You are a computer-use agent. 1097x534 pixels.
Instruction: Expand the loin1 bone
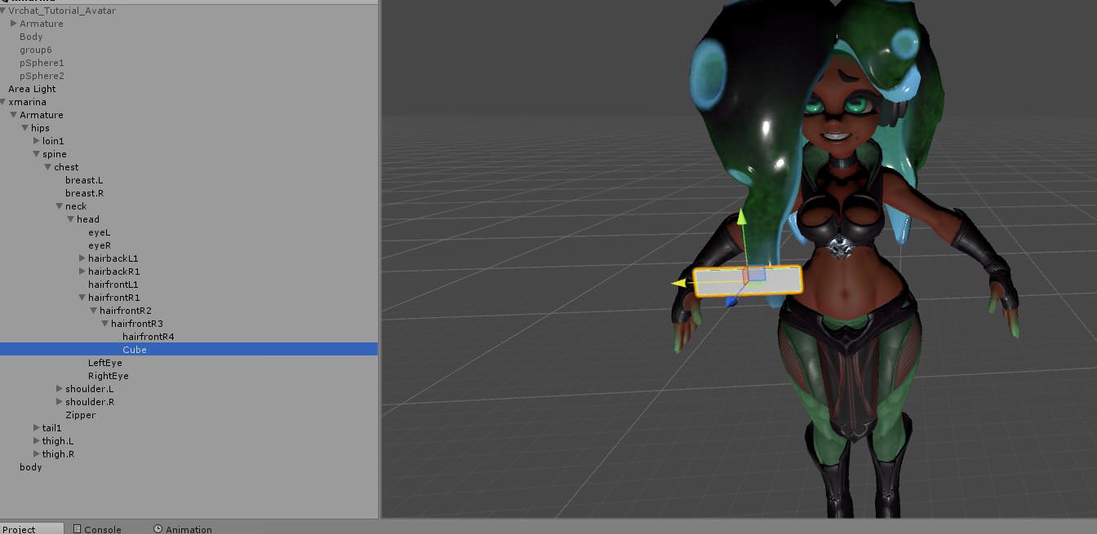(37, 141)
